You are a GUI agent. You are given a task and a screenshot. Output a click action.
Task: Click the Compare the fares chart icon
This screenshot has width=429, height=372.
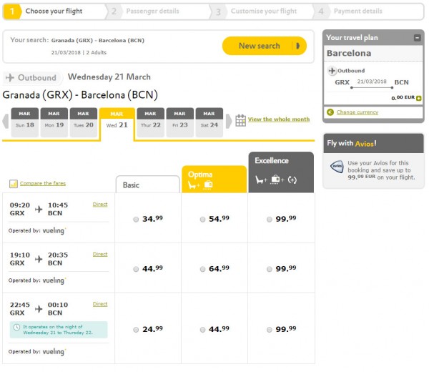tap(13, 183)
